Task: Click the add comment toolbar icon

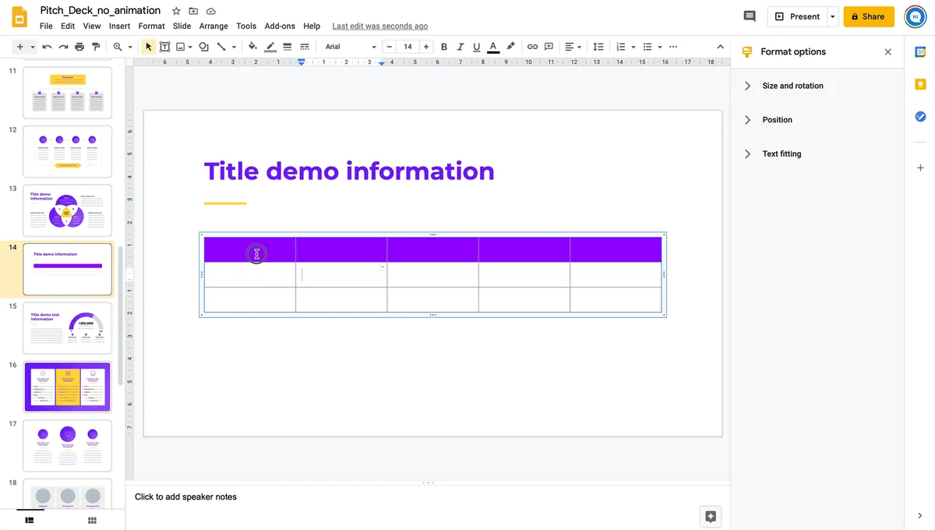Action: [549, 47]
